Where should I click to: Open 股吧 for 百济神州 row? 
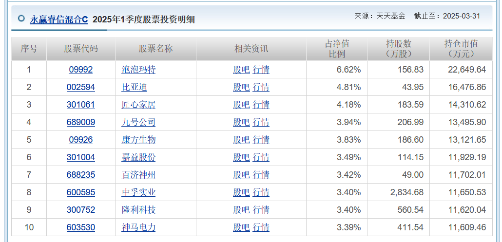point(241,175)
